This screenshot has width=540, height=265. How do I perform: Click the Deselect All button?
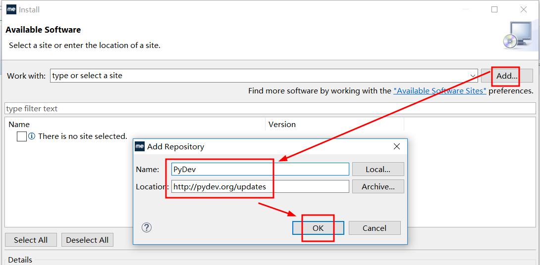87,240
